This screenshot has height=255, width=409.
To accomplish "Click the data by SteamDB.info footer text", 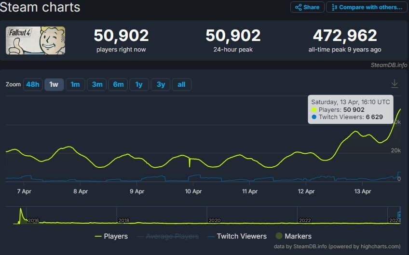I will pyautogui.click(x=337, y=246).
